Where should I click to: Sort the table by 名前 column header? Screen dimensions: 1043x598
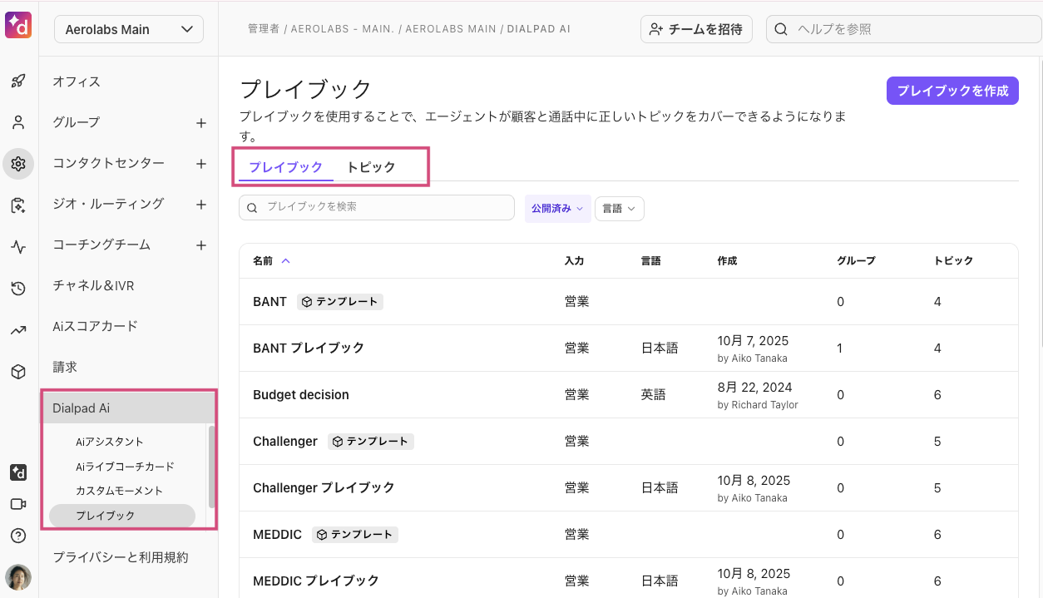tap(263, 261)
